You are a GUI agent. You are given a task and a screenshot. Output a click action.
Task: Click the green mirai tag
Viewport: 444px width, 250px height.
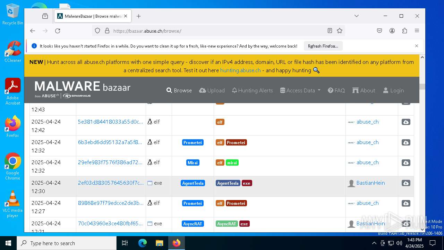[232, 162]
